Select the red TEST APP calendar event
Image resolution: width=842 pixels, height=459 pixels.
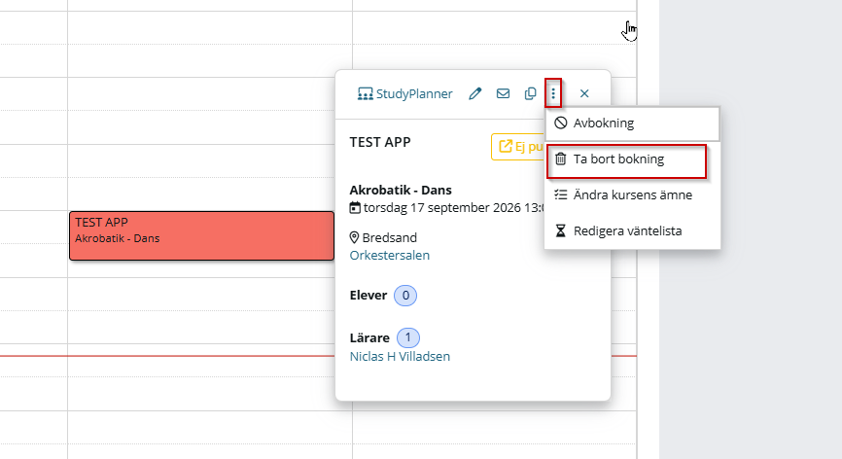202,235
